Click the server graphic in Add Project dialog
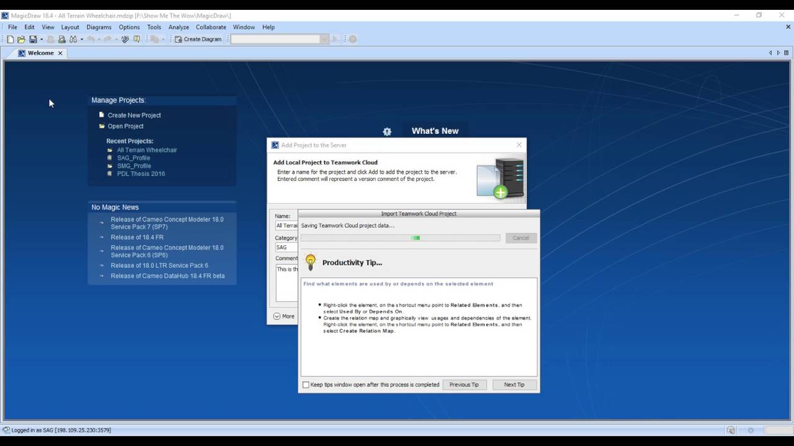 pyautogui.click(x=501, y=178)
